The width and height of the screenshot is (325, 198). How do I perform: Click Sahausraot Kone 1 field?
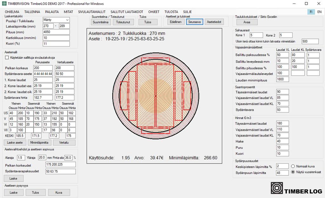pyautogui.click(x=256, y=35)
